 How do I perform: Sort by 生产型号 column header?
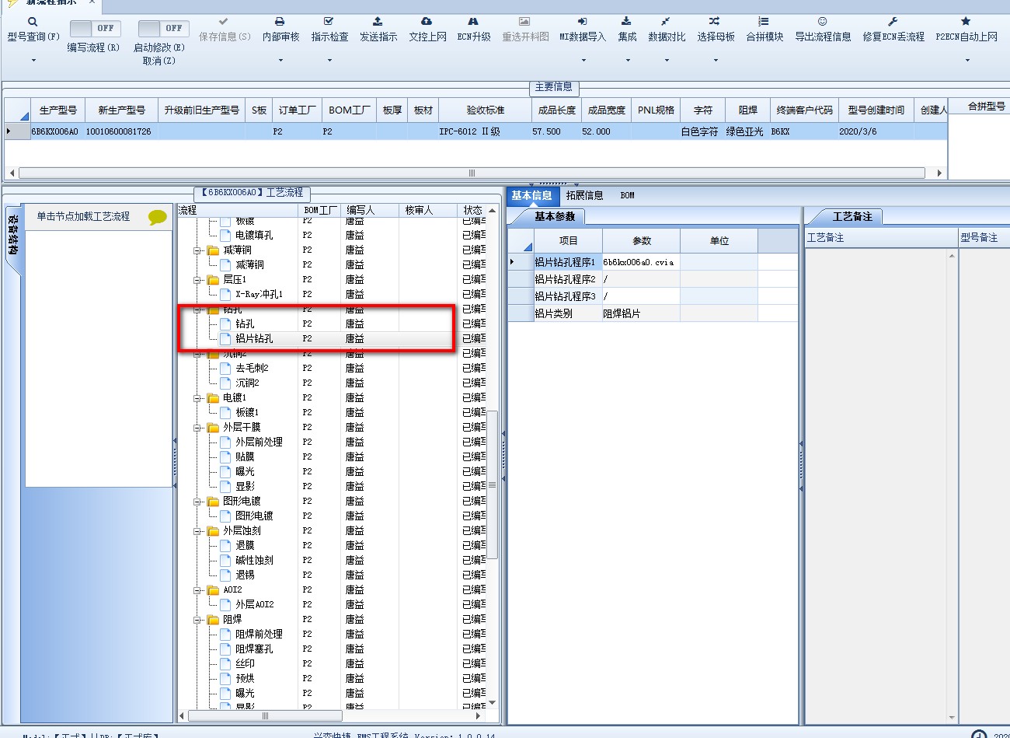[58, 110]
